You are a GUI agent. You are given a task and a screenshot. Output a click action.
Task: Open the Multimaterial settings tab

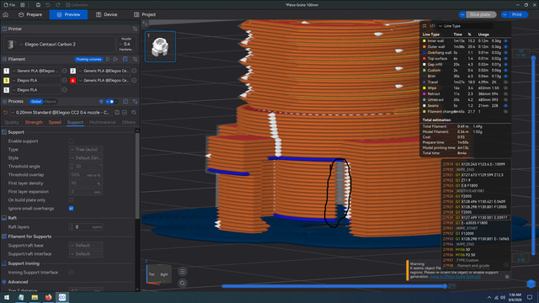coord(103,122)
